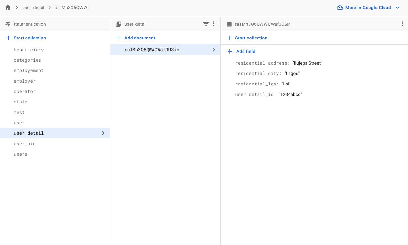408x245 pixels.
Task: Click the plus icon beside Add field
Action: click(230, 51)
